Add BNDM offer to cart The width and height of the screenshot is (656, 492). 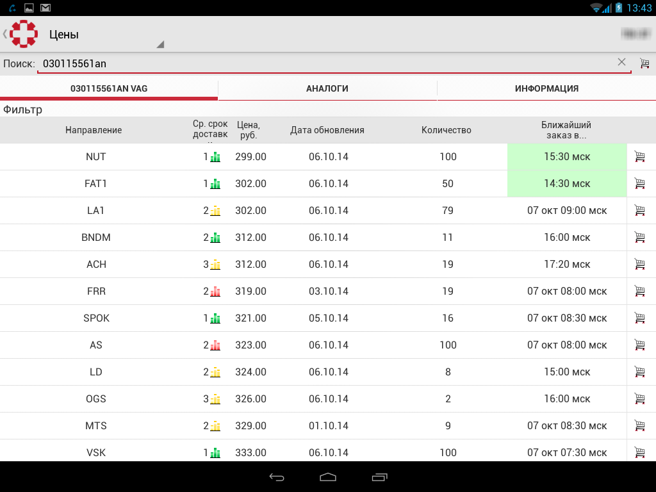click(x=639, y=237)
